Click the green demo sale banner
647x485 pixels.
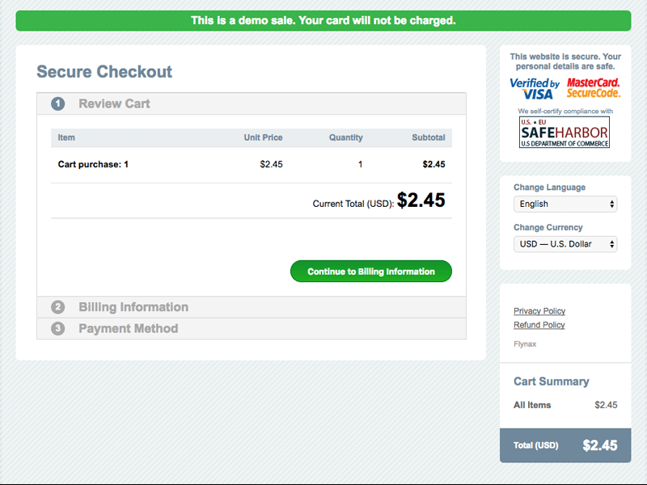pos(323,21)
